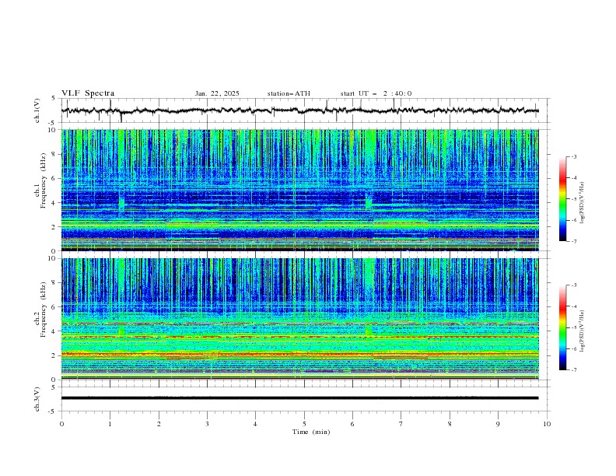616x476 pixels.
Task: Click inside the ch.2 spectrogram panel
Action: (299, 319)
